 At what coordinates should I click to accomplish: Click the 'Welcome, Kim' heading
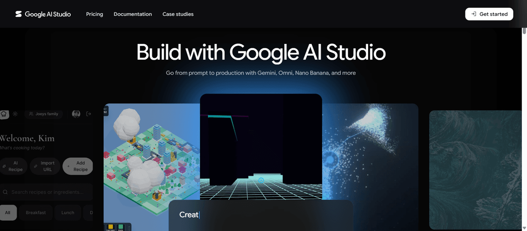tap(27, 139)
